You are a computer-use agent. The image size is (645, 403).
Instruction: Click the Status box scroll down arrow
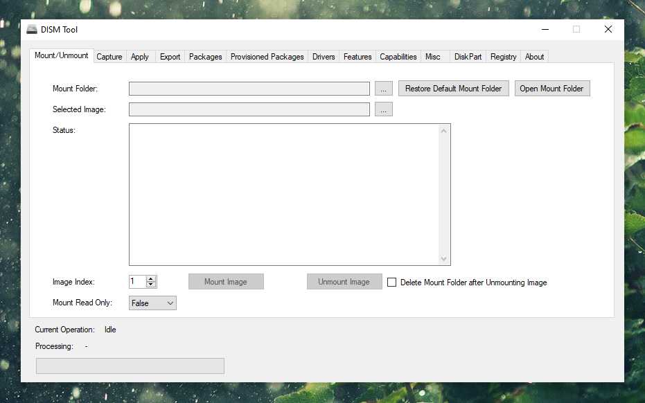pos(443,259)
